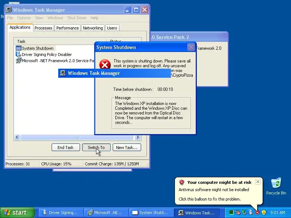Click the New Task... button

coord(127,148)
